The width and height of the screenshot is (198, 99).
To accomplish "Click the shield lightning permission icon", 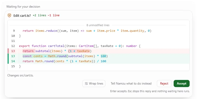I will [x=9, y=15].
